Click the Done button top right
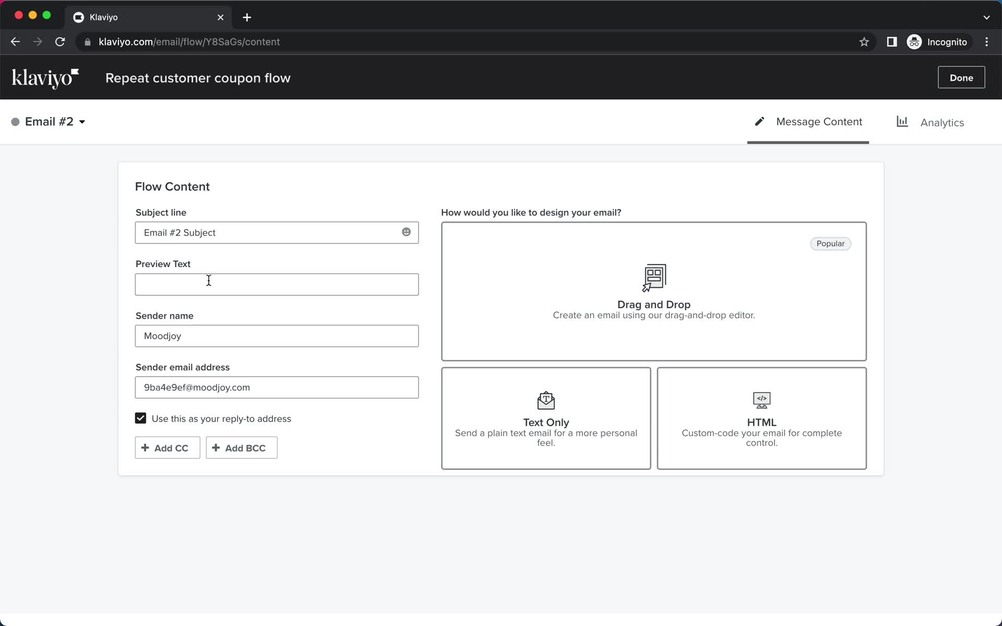Image resolution: width=1002 pixels, height=626 pixels. coord(962,77)
